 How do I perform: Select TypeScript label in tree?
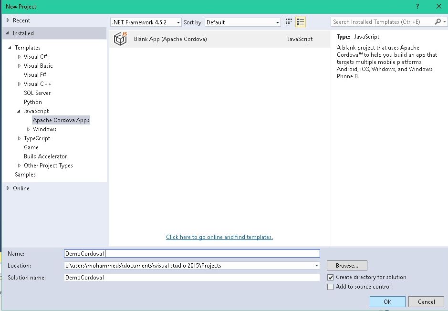click(x=37, y=138)
